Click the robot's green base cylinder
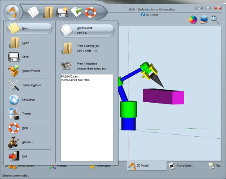 click(128, 109)
